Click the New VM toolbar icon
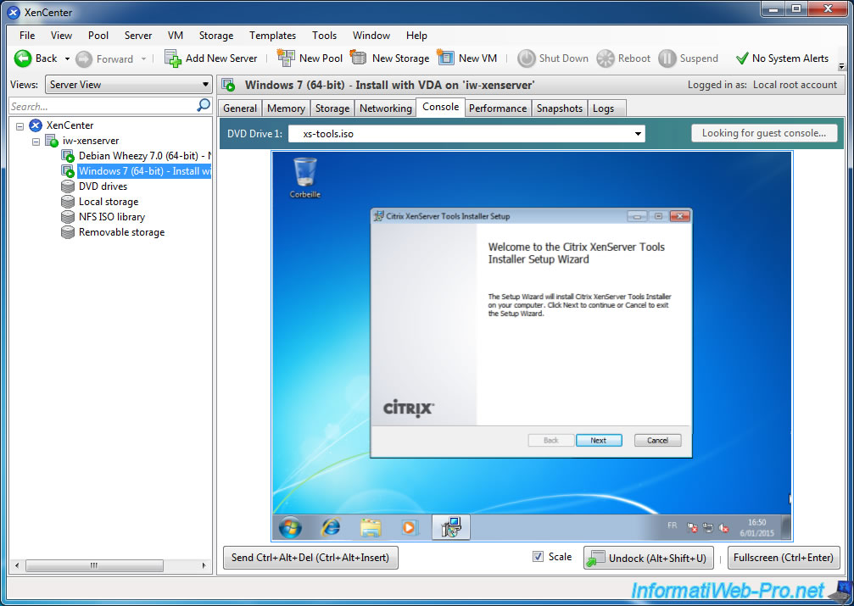 coord(446,58)
